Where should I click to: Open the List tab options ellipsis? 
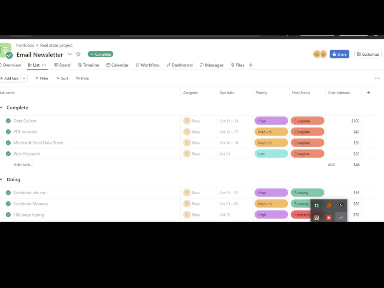click(44, 65)
